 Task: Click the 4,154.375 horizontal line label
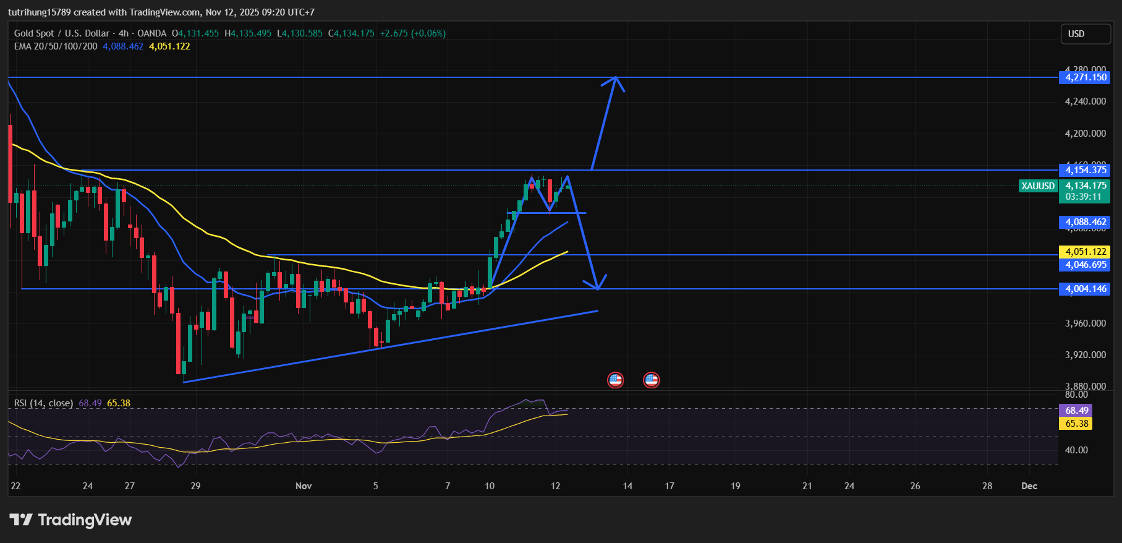click(1085, 170)
